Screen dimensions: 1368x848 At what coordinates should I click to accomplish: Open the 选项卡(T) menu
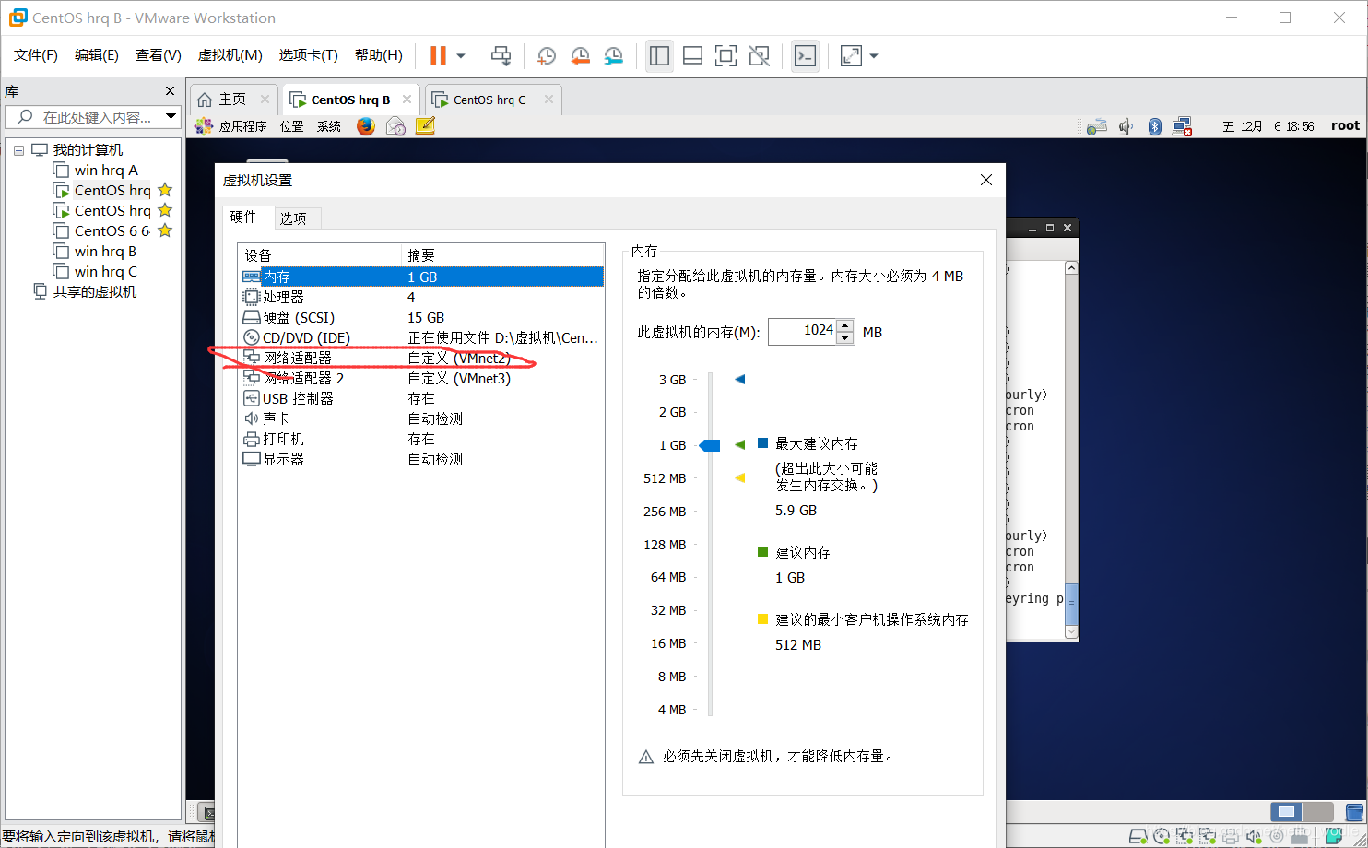click(x=309, y=55)
